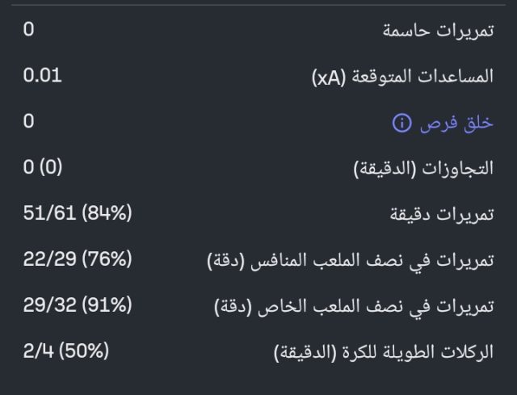Click the info icon beside خلق فرص
Viewport: 517px width, 395px height.
click(401, 123)
